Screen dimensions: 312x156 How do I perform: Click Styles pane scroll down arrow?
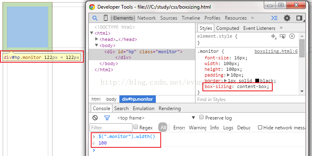tap(302, 91)
